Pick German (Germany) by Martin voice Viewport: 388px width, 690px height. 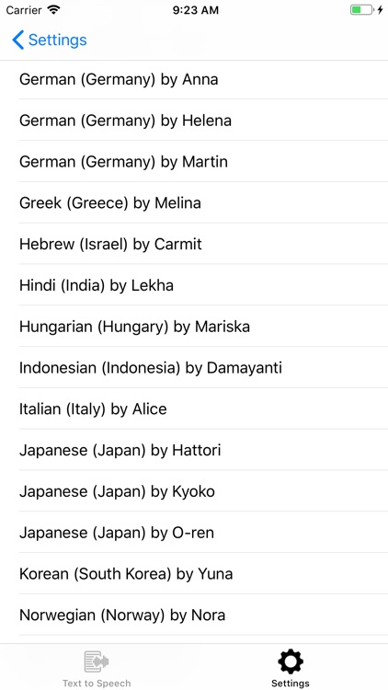(x=194, y=162)
